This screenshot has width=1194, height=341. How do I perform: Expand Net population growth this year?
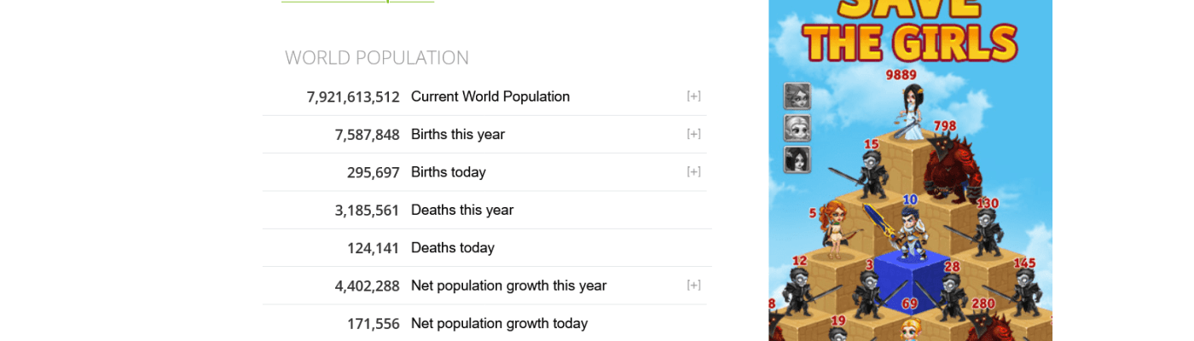[693, 285]
